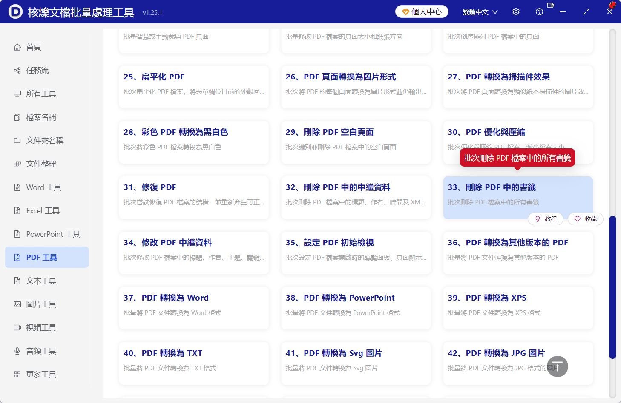
Task: Click the organize icon beside 文件整理
Action: [17, 164]
